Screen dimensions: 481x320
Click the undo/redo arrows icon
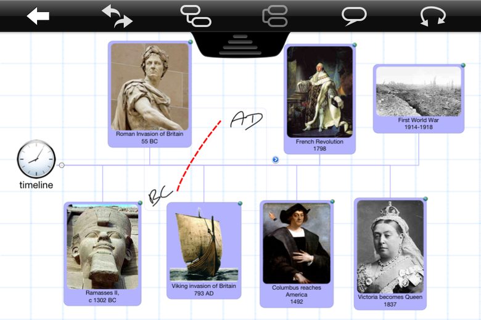117,16
